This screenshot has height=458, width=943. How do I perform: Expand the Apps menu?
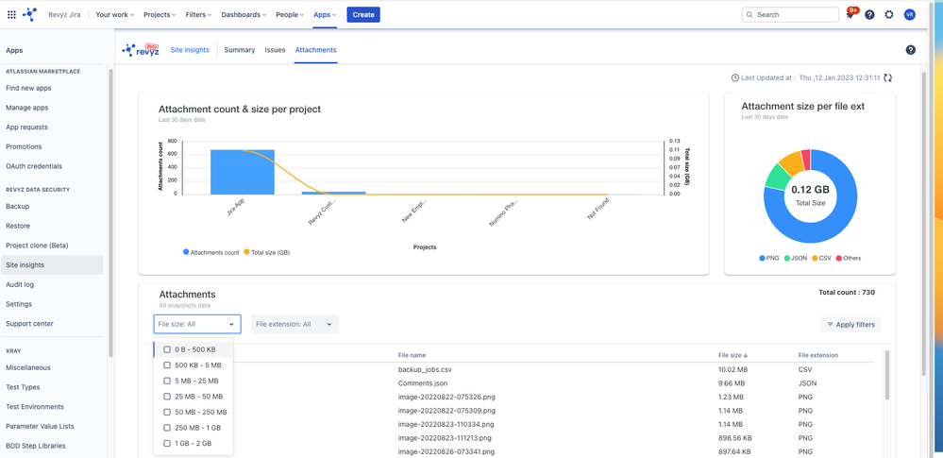coord(325,14)
